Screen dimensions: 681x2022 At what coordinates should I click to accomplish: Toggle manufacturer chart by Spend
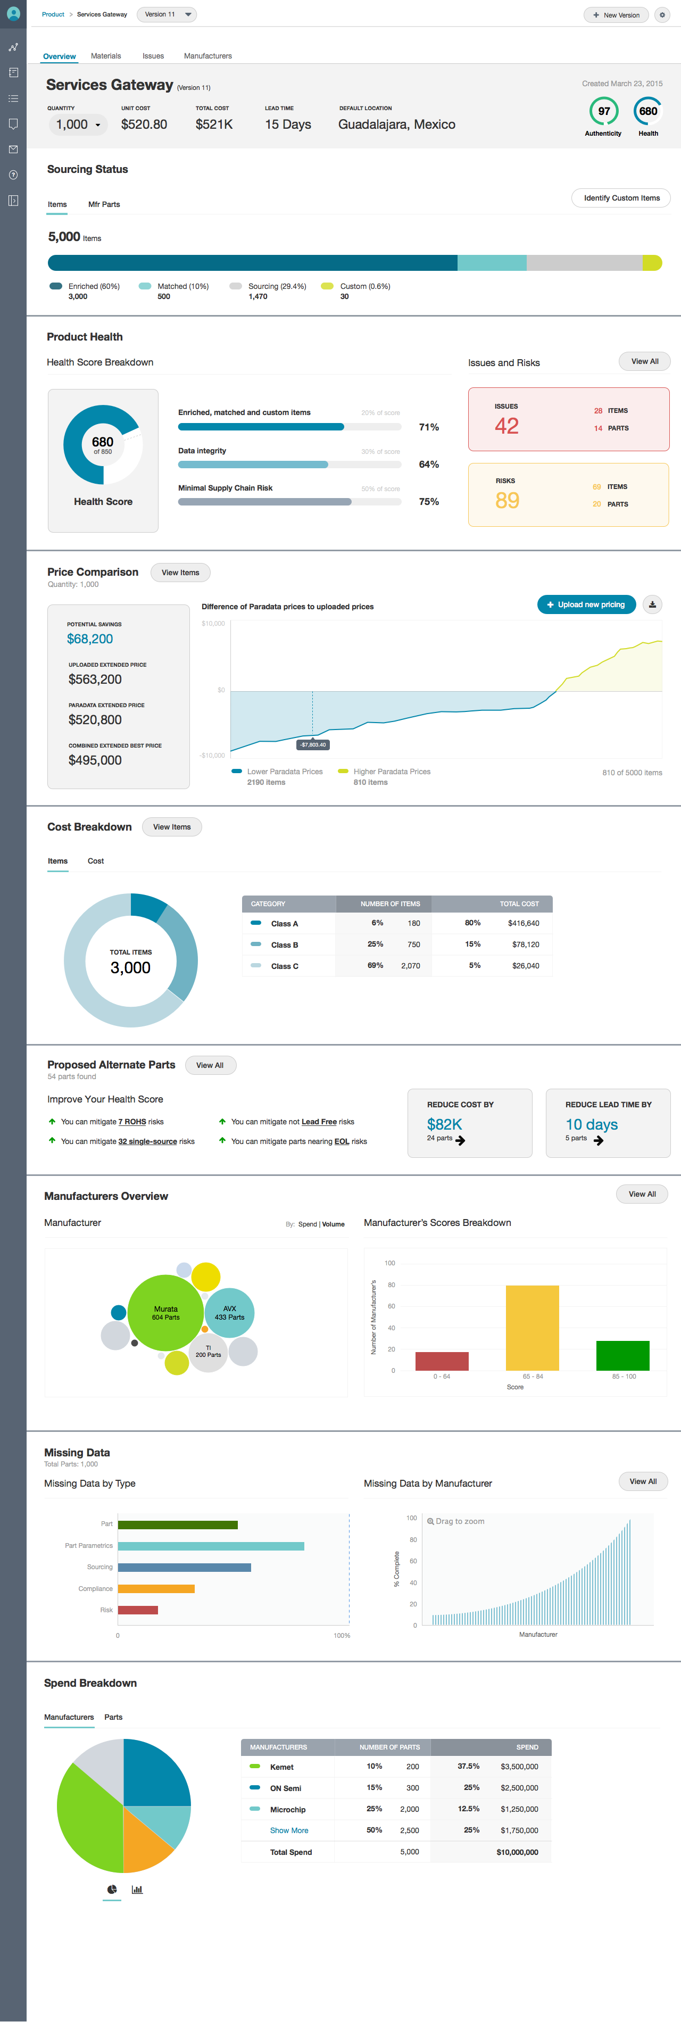click(x=308, y=1224)
